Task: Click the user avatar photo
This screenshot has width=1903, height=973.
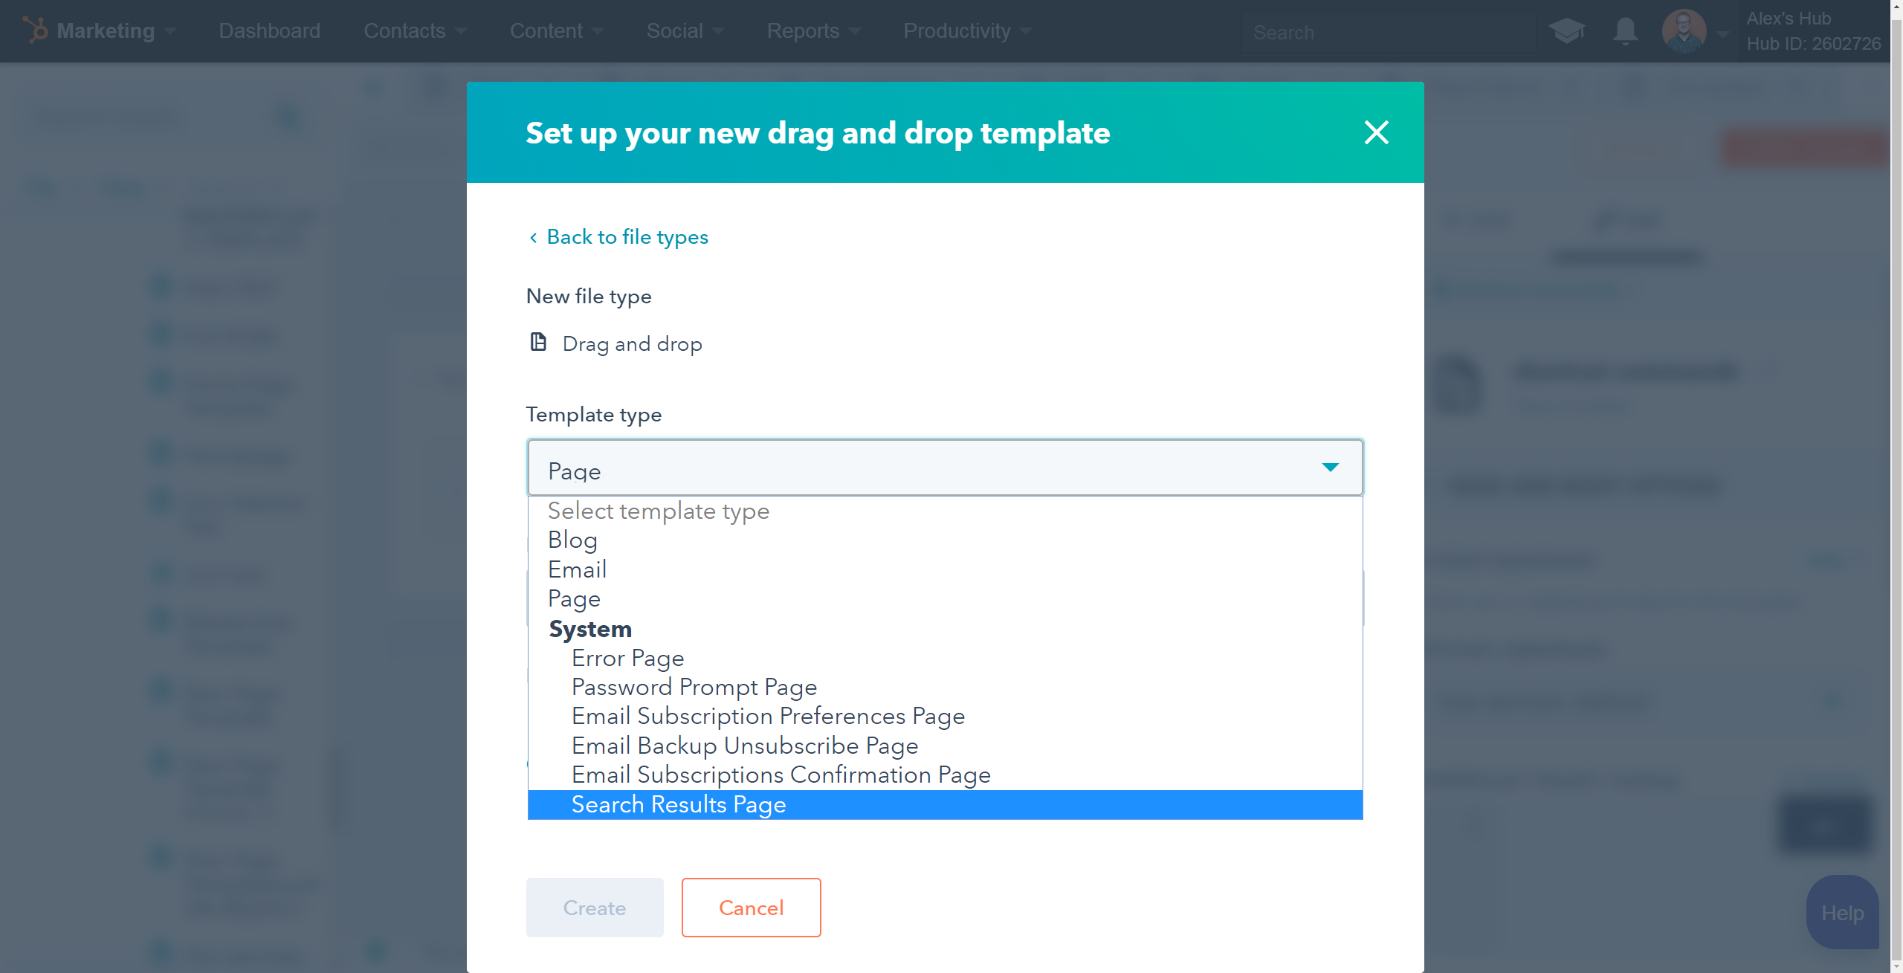Action: tap(1684, 31)
